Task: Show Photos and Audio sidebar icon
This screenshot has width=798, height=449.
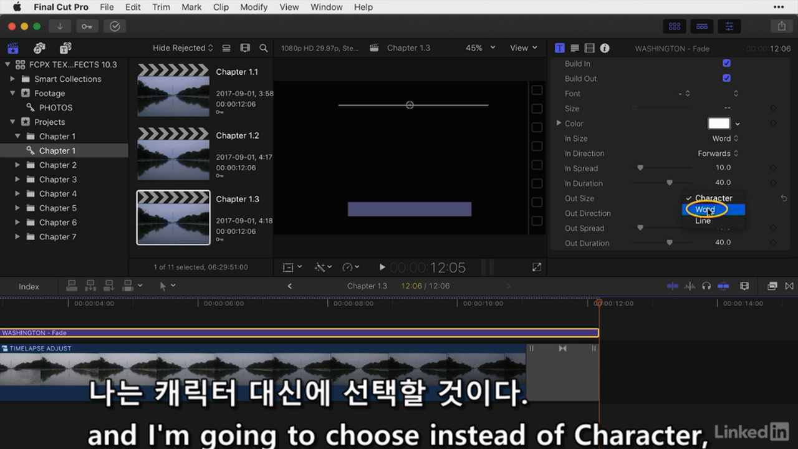Action: pyautogui.click(x=39, y=48)
